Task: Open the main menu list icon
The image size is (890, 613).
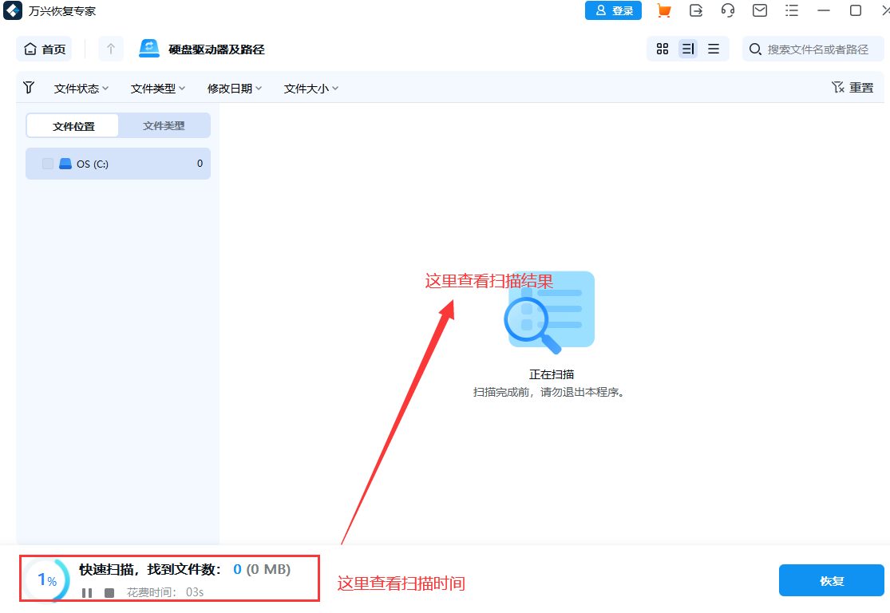Action: tap(791, 10)
